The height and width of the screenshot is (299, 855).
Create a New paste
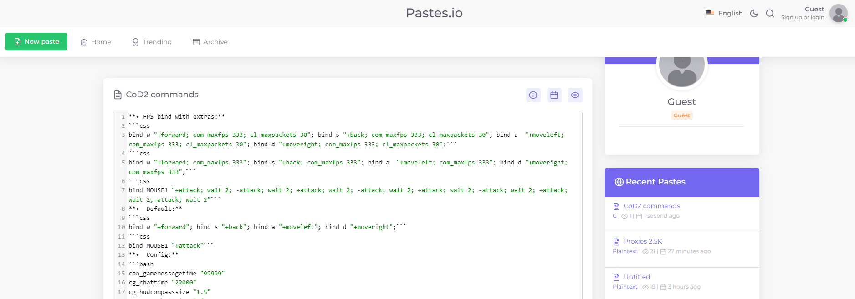coord(36,41)
